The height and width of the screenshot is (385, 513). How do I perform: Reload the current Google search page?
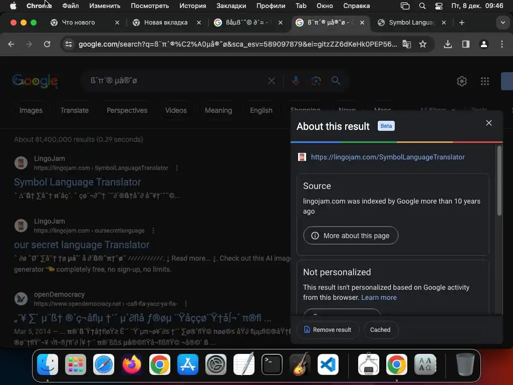47,44
